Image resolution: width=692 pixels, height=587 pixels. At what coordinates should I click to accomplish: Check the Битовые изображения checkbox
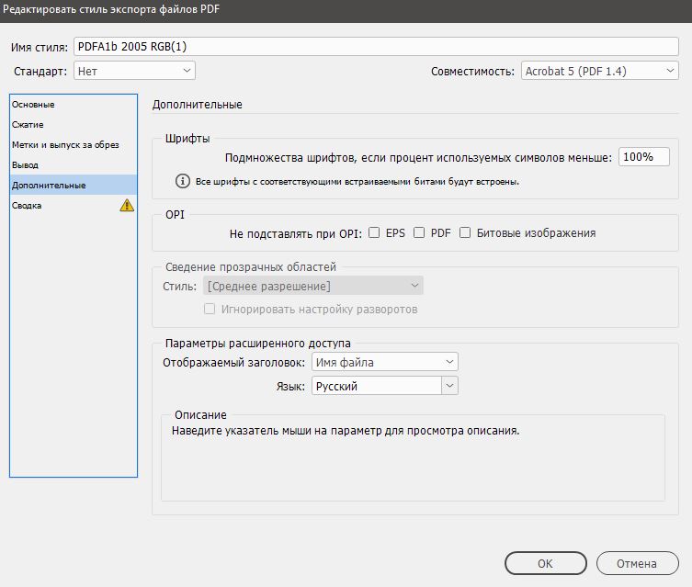[465, 232]
